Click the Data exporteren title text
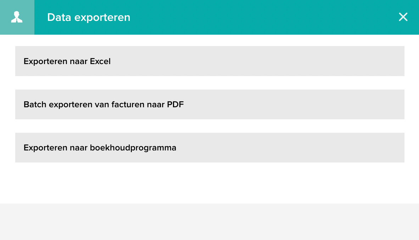Image resolution: width=419 pixels, height=240 pixels. pos(89,17)
